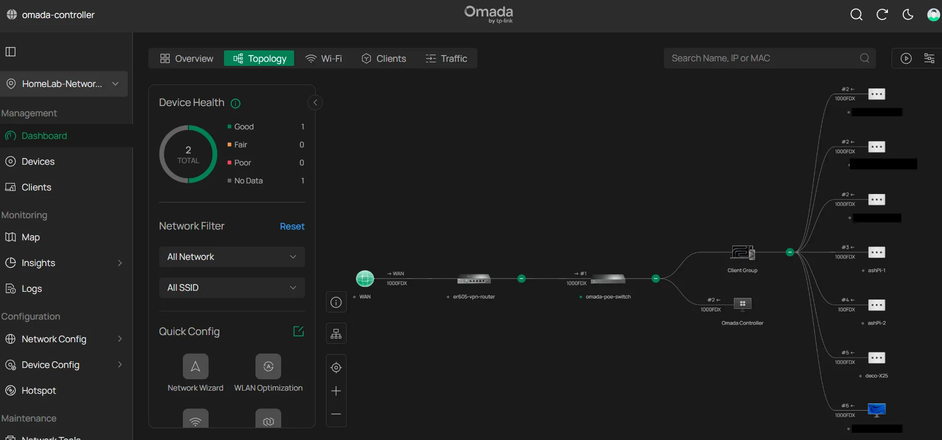Focus the Search Name, IP or MAC field
942x440 pixels.
point(770,58)
